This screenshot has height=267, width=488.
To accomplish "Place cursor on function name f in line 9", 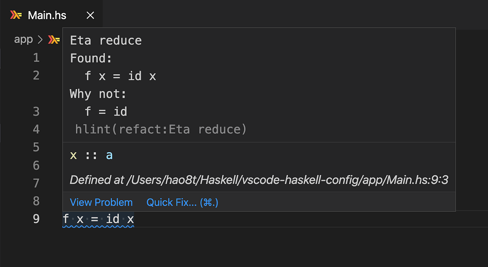I will [x=66, y=219].
